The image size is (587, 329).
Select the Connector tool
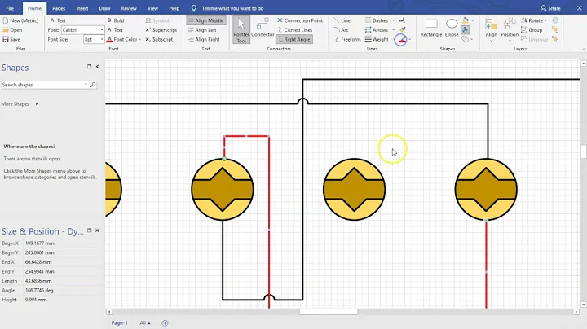tap(263, 28)
